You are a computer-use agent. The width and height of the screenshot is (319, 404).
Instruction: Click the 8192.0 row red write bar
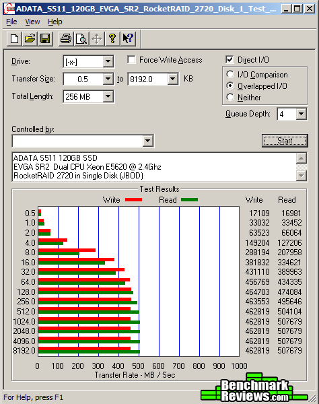84,349
